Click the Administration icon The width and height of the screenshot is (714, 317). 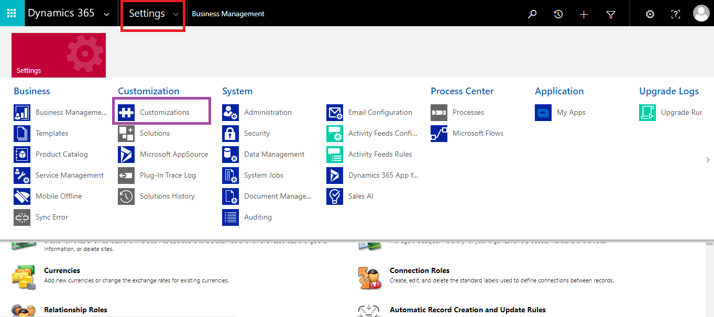230,113
